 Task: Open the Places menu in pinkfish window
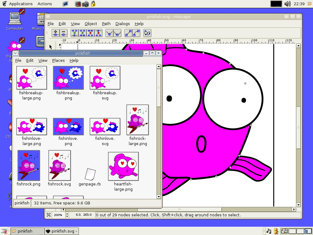point(58,60)
